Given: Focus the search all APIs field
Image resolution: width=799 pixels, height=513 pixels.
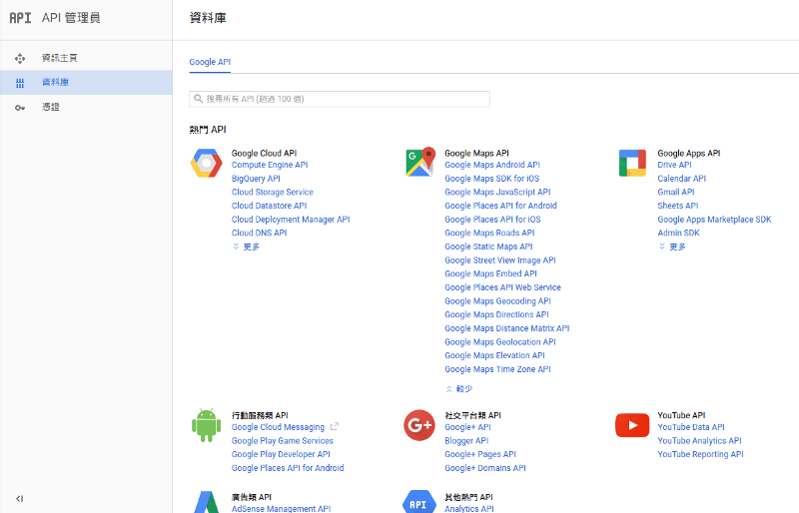Looking at the screenshot, I should pyautogui.click(x=340, y=99).
